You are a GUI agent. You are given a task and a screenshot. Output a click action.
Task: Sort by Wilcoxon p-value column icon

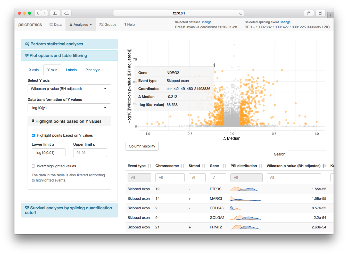pos(325,166)
